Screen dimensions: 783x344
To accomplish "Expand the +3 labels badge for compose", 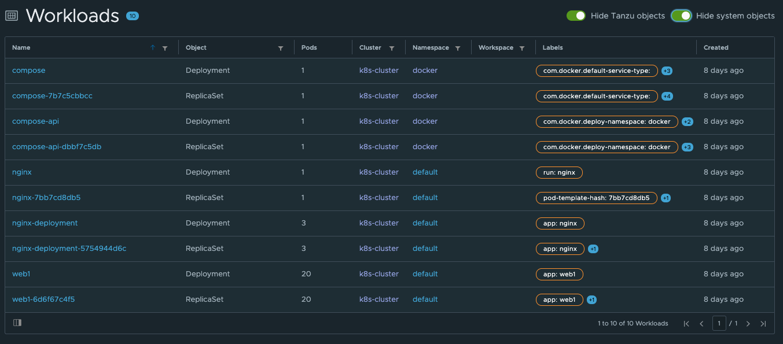I will (x=667, y=71).
